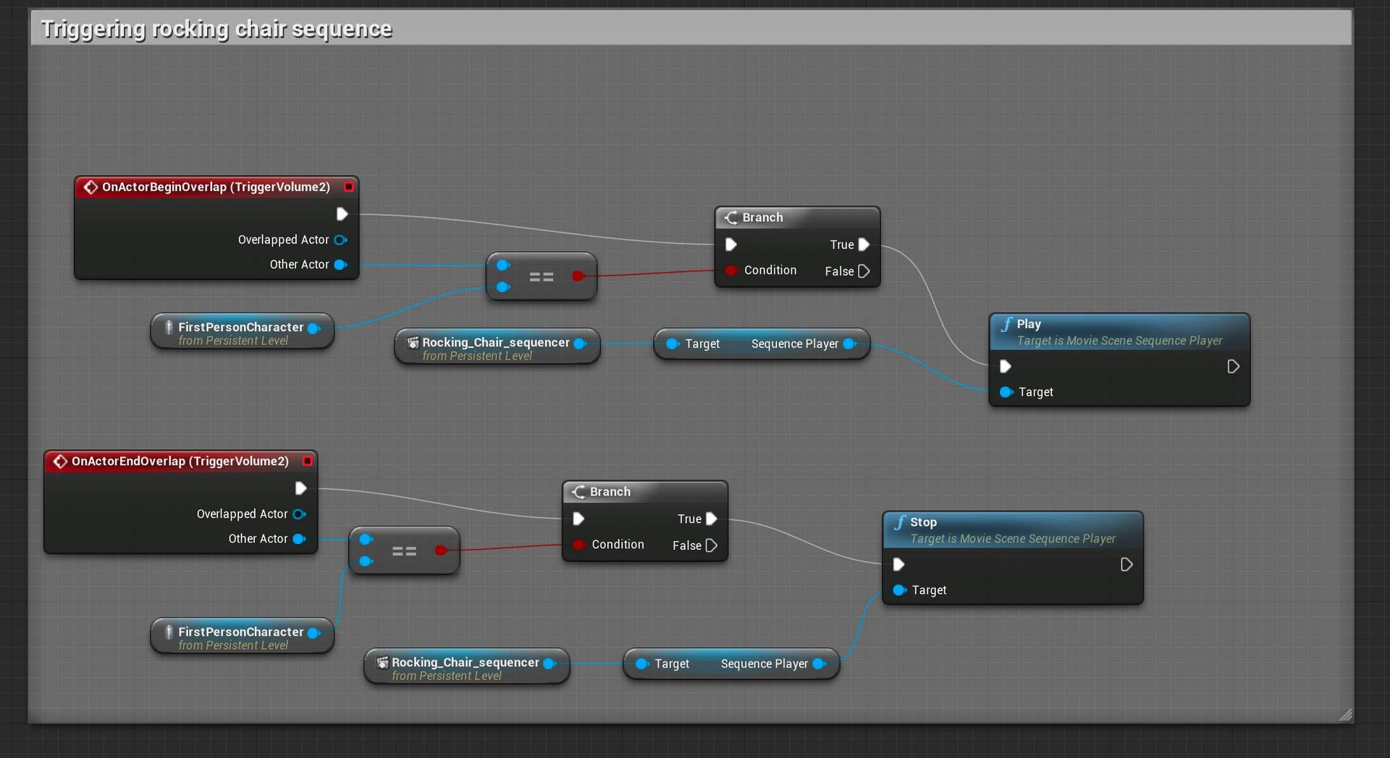Click the Condition pin on the upper Branch
The image size is (1390, 758).
coord(731,271)
